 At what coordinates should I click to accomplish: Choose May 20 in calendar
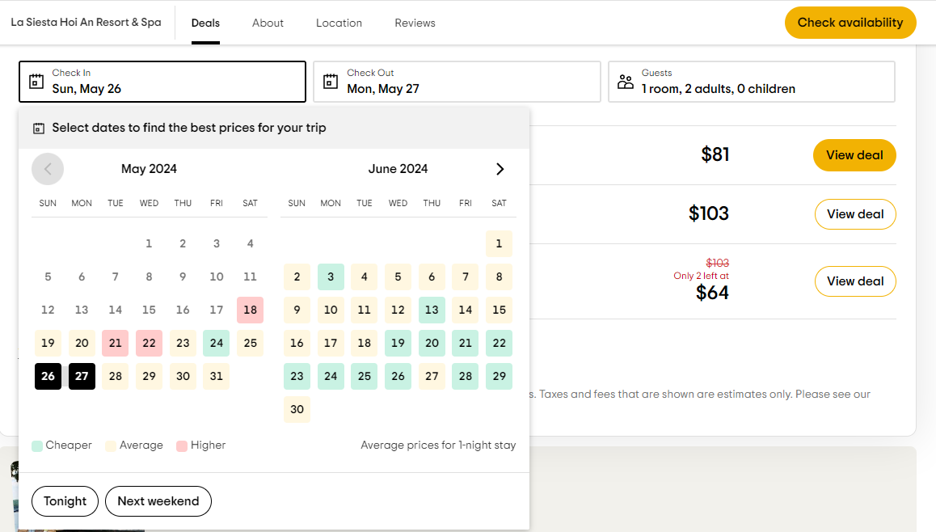(x=82, y=344)
